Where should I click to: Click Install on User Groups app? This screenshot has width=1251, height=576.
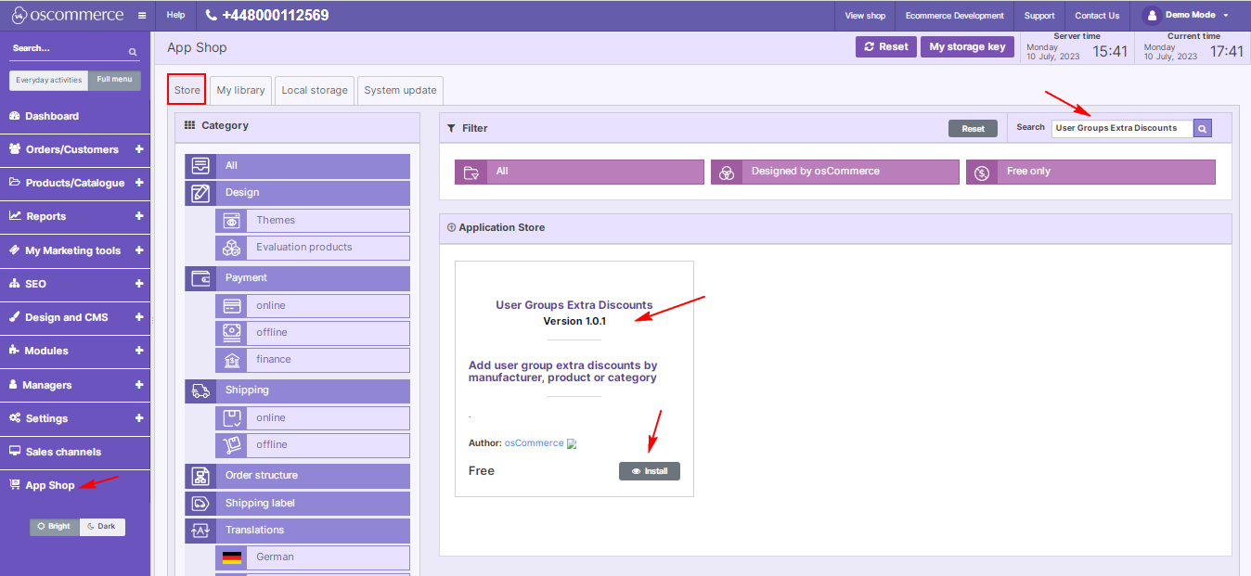pyautogui.click(x=650, y=471)
